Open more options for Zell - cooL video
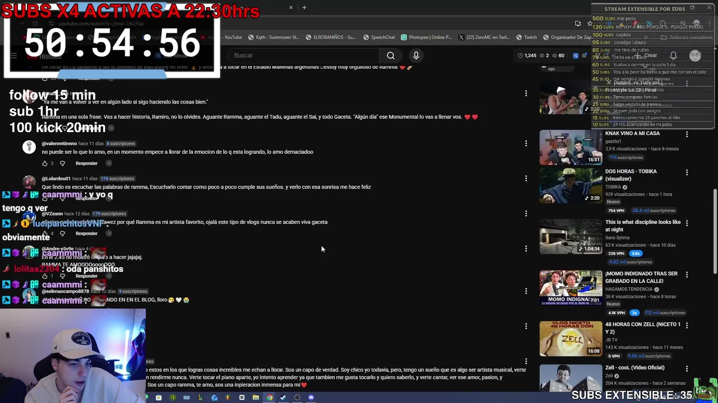Viewport: 718px width, 403px height. [687, 368]
